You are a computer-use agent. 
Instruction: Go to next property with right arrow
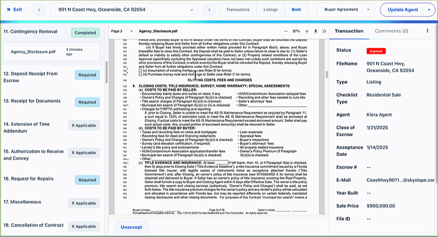209,10
